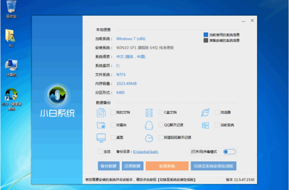Click the Windows logo current system icon
This screenshot has width=289, height=190.
(x=205, y=125)
